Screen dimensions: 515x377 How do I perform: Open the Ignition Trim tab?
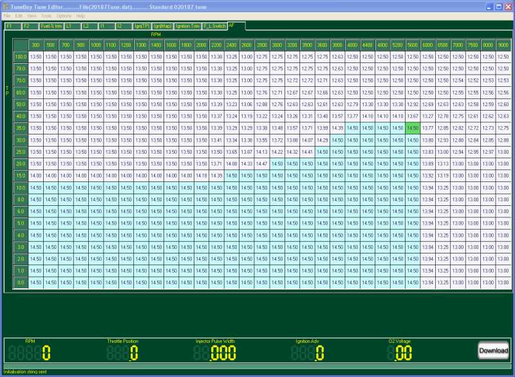(187, 26)
